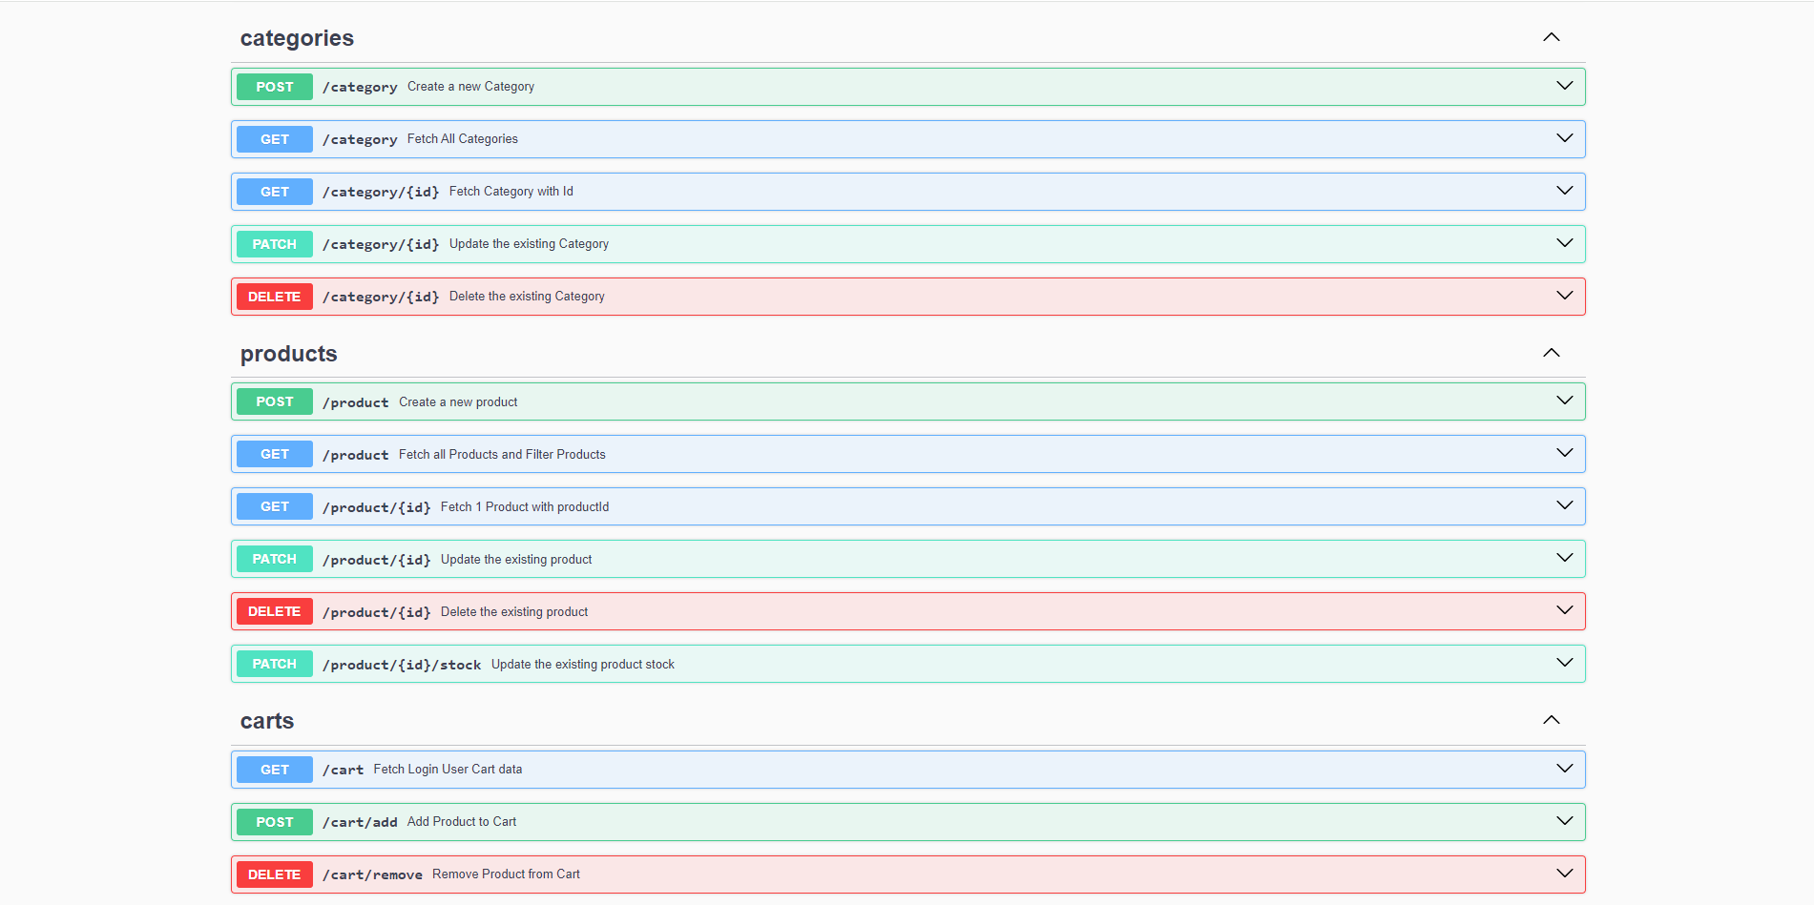Select /product path in Fetch all Products row
Screen dimensions: 1814x905
pos(356,455)
